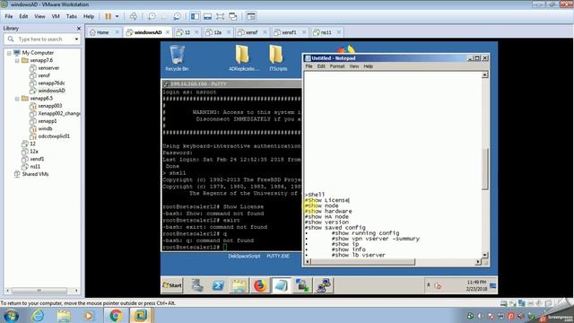Open Notepad Format menu
The height and width of the screenshot is (323, 574).
coord(337,66)
